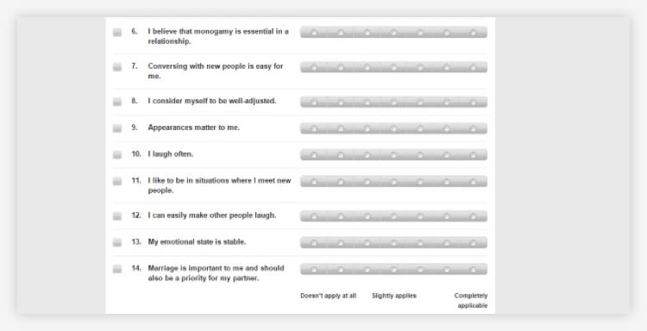647x331 pixels.
Task: Pick the middle radio option for question 8
Action: point(393,103)
